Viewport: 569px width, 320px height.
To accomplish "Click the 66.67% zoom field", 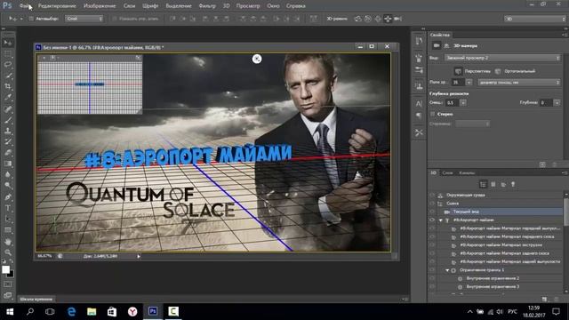I will tap(44, 256).
